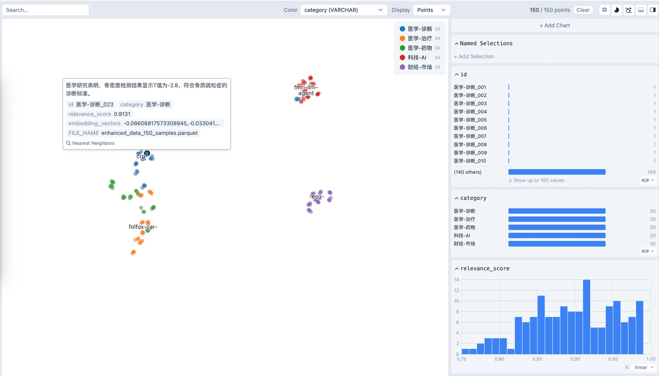Image resolution: width=659 pixels, height=376 pixels.
Task: Toggle the right sidebar panel icon
Action: pos(653,10)
